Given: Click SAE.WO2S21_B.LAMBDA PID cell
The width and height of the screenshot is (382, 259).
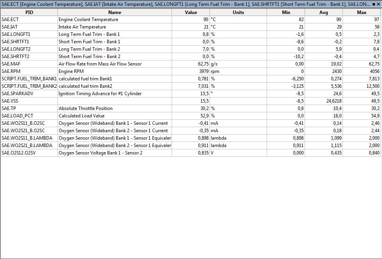Looking at the screenshot, I should click(x=29, y=145).
